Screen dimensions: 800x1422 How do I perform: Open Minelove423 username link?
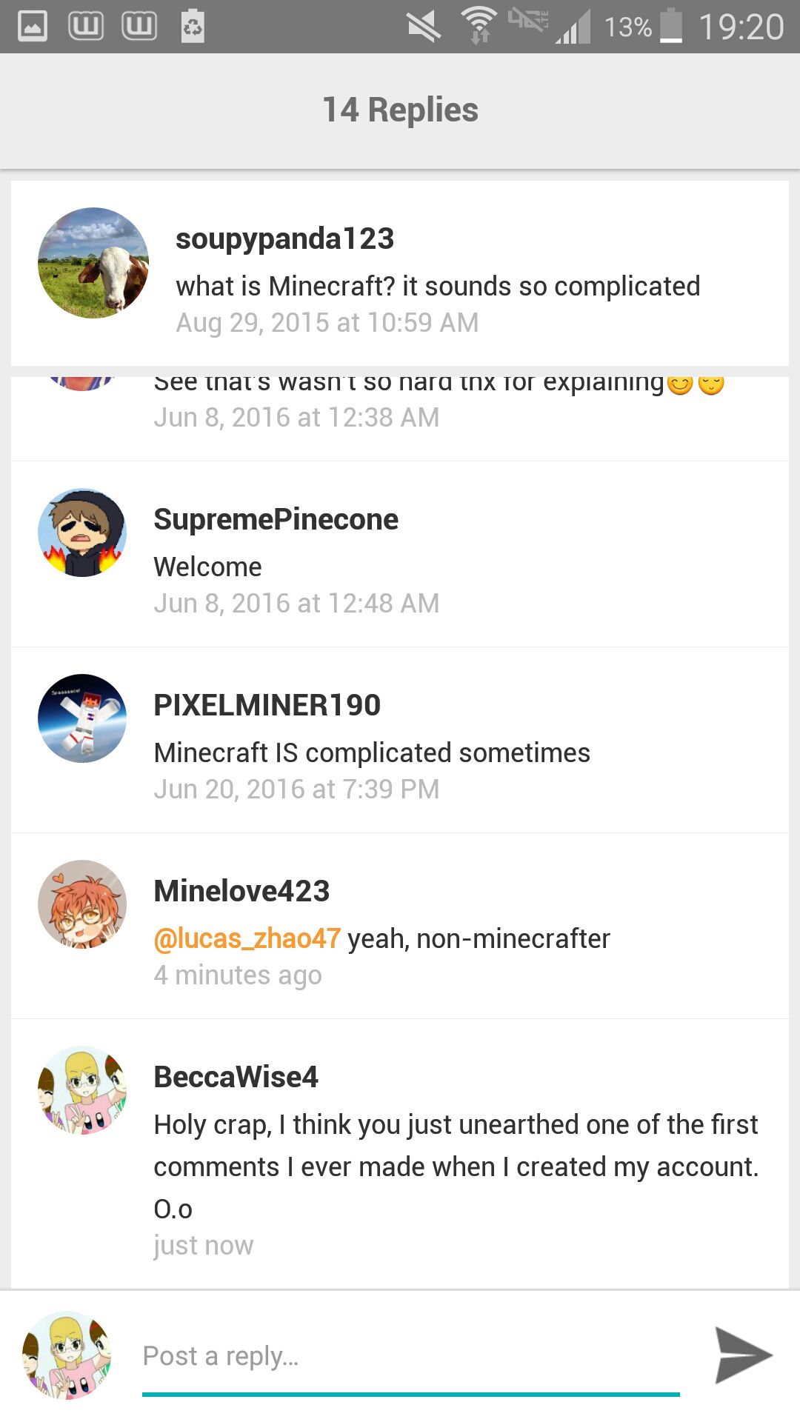241,892
